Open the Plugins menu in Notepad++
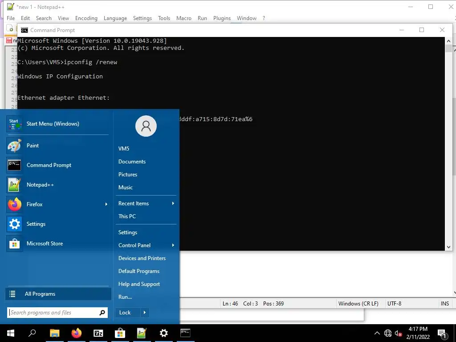The height and width of the screenshot is (342, 456). pyautogui.click(x=222, y=18)
